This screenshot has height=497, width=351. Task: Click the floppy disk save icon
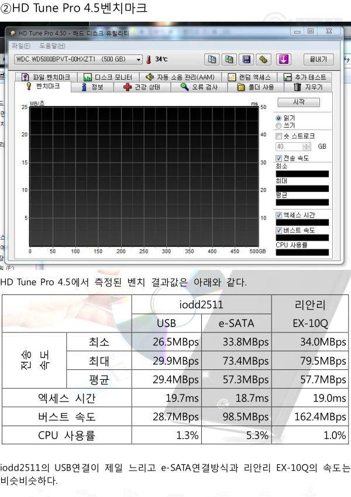[x=246, y=59]
